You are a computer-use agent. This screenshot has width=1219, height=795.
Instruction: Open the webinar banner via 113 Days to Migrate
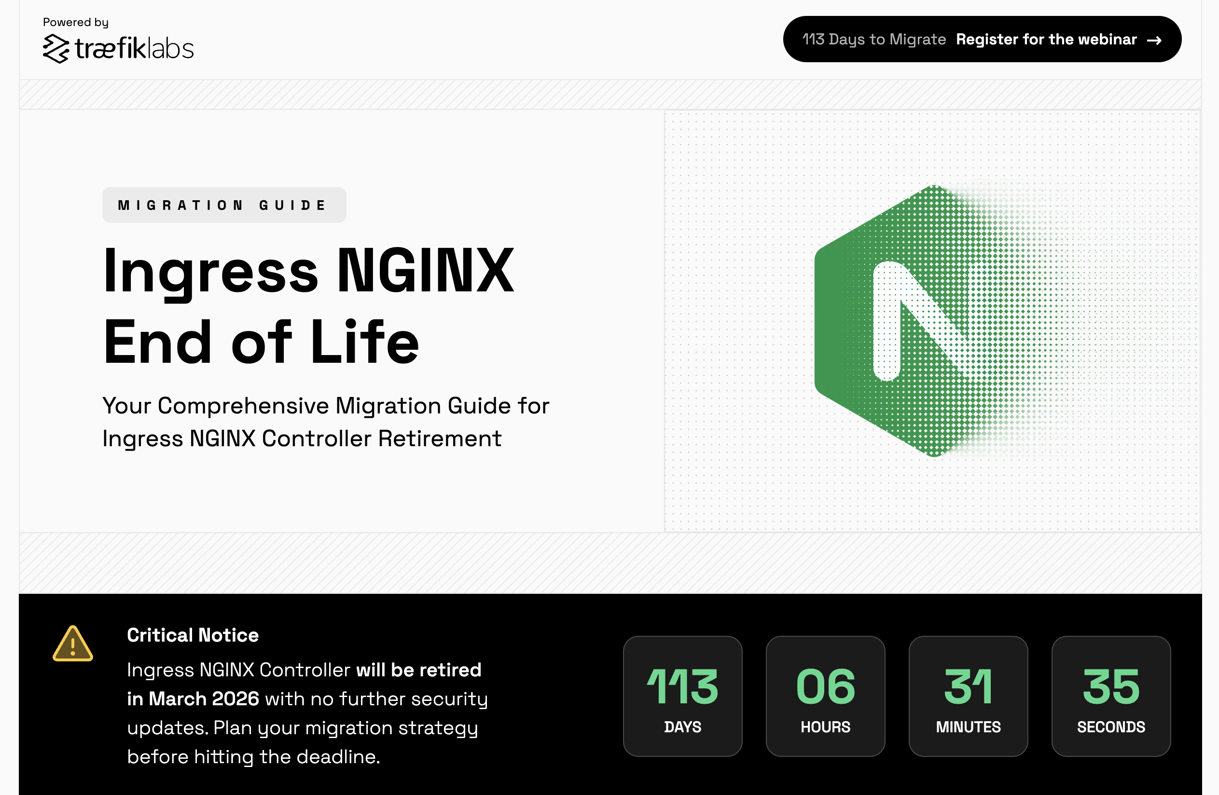point(874,40)
